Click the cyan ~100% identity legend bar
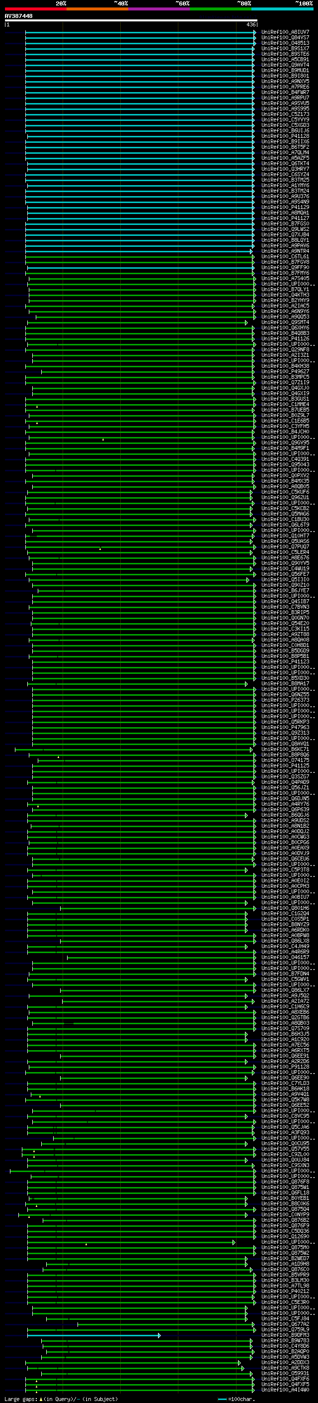 pyautogui.click(x=282, y=9)
